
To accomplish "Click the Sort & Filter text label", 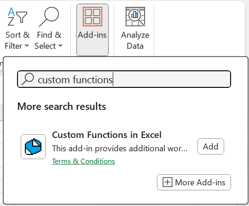I will [x=17, y=40].
